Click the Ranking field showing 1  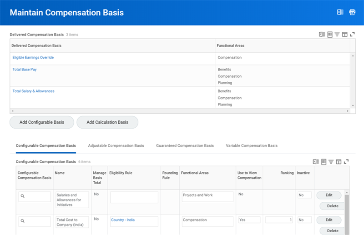pyautogui.click(x=279, y=220)
